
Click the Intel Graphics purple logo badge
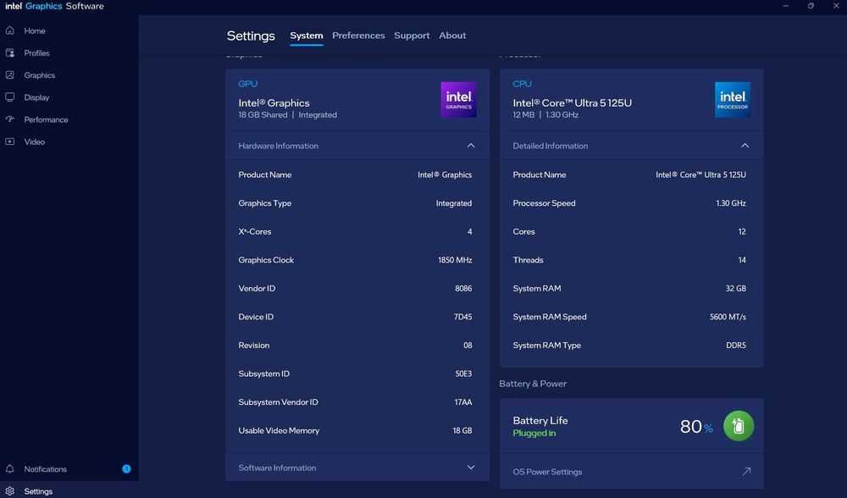[458, 99]
